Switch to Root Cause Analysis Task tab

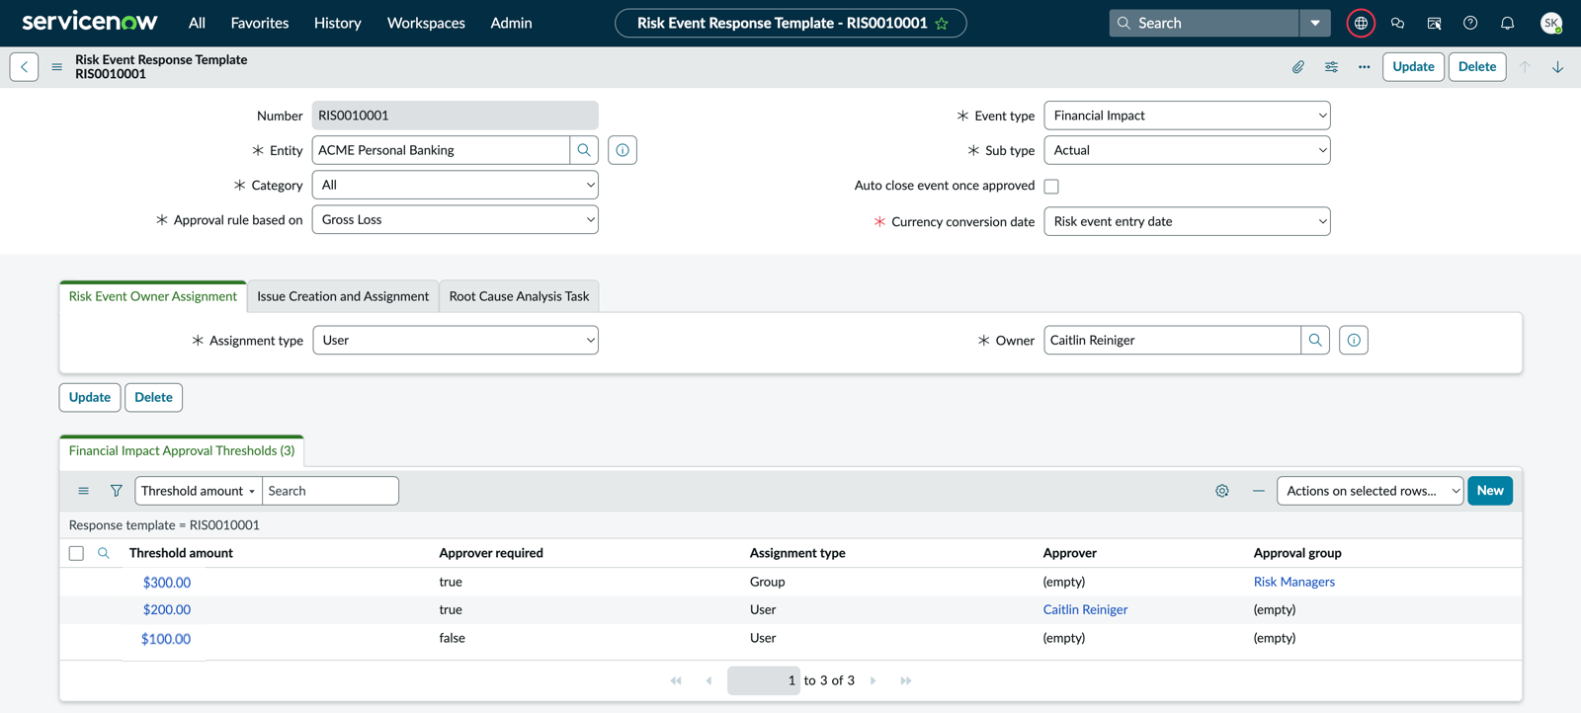pyautogui.click(x=519, y=296)
